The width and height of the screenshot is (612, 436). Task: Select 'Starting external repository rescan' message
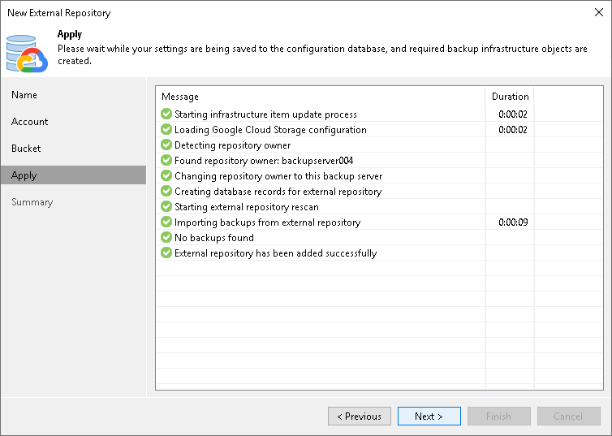click(x=247, y=207)
